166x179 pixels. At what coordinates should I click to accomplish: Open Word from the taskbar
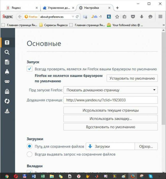pyautogui.click(x=34, y=176)
